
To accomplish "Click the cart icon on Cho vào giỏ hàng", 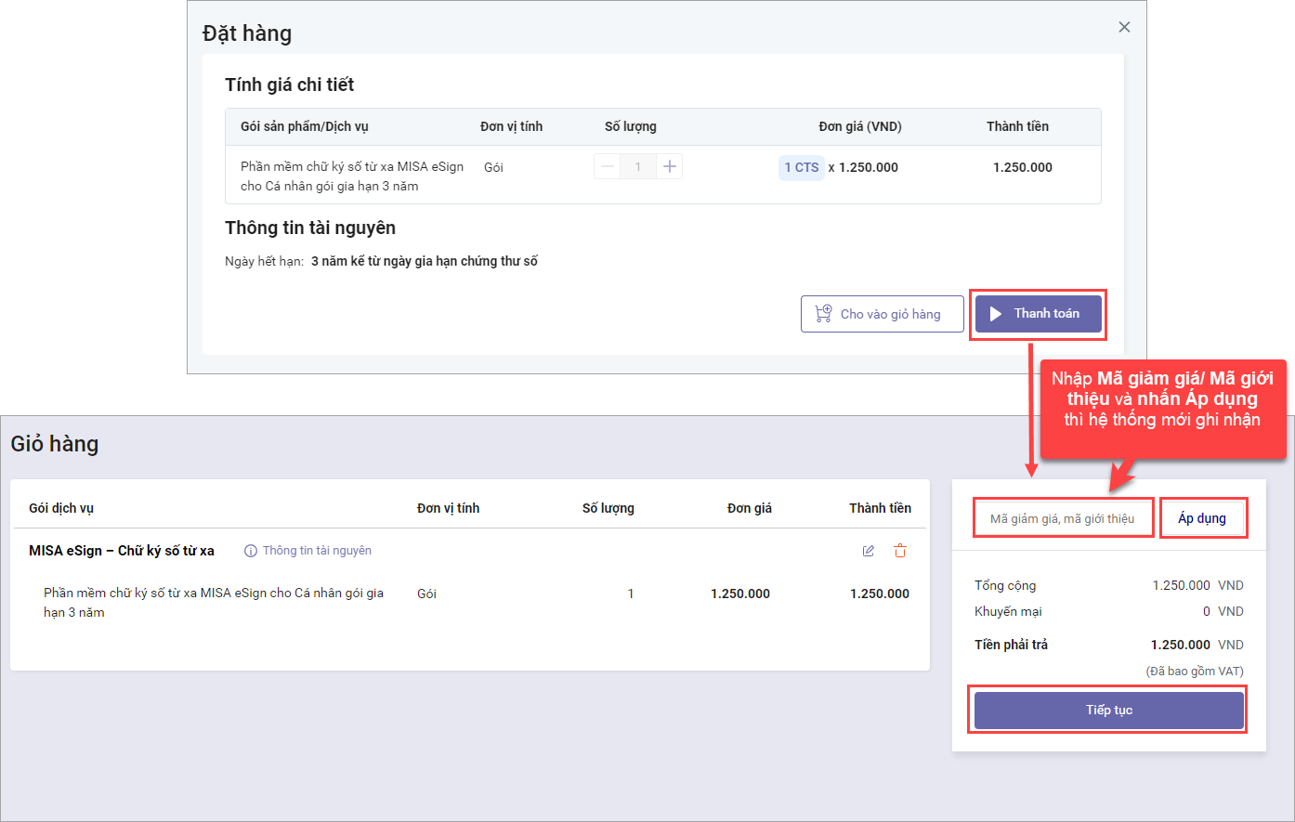I will pyautogui.click(x=823, y=314).
